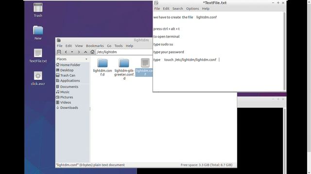Click the /etc/lightdm path field
This screenshot has height=174, width=311.
point(124,52)
